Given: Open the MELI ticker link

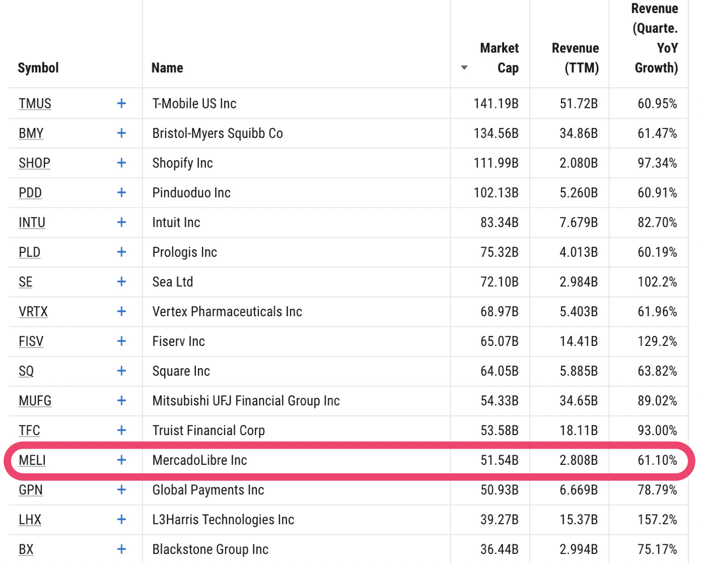Looking at the screenshot, I should click(32, 460).
